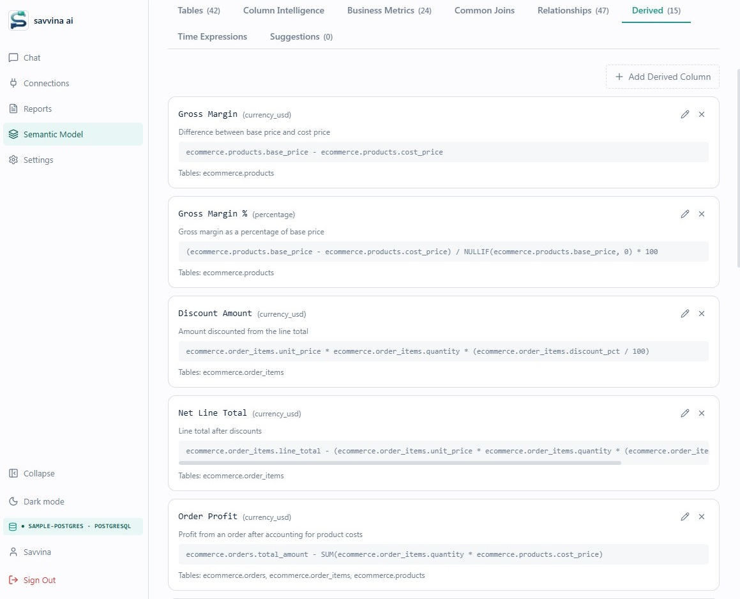Click the Net Line Total title
The width and height of the screenshot is (740, 599).
(x=213, y=413)
